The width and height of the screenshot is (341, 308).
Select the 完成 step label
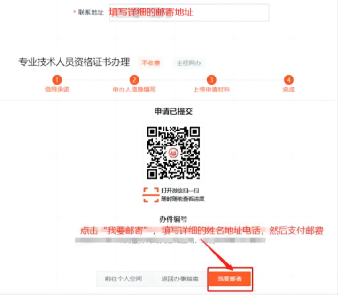click(288, 90)
